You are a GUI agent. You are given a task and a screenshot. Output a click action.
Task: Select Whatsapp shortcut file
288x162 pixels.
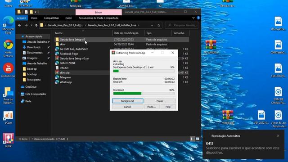[x=66, y=82]
